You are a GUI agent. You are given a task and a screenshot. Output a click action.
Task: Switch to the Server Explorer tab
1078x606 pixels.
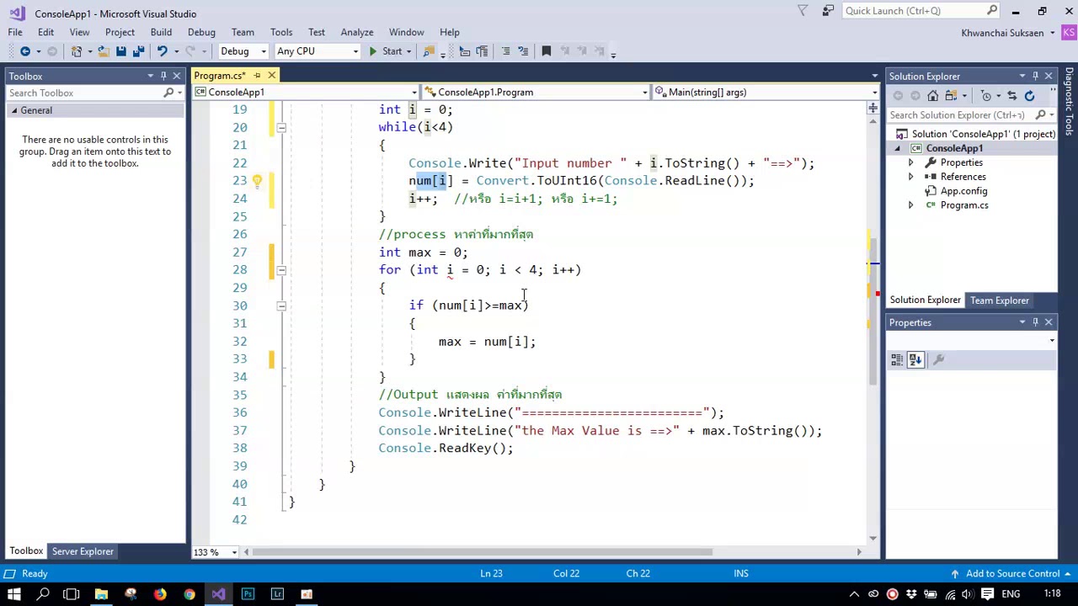click(x=83, y=551)
